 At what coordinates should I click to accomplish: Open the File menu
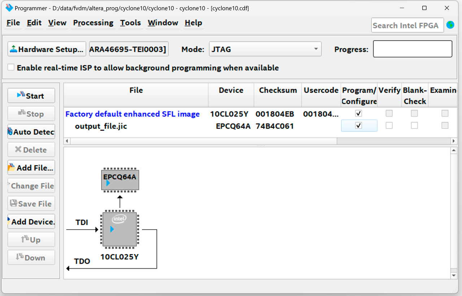[x=13, y=23]
